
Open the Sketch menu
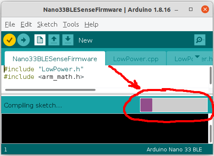click(x=47, y=24)
